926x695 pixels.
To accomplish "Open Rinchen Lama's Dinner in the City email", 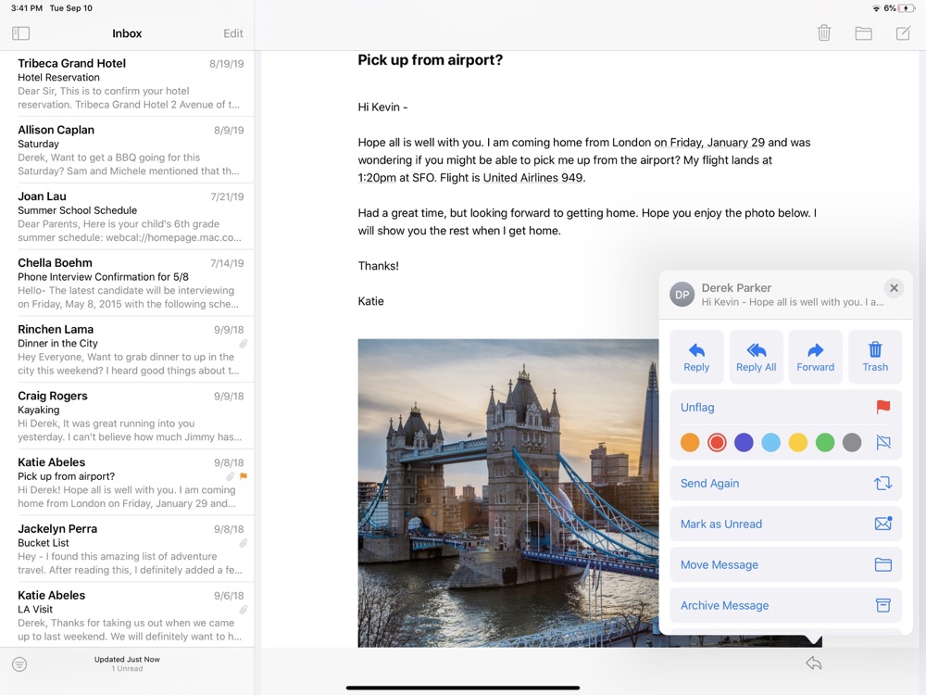I will coord(127,349).
